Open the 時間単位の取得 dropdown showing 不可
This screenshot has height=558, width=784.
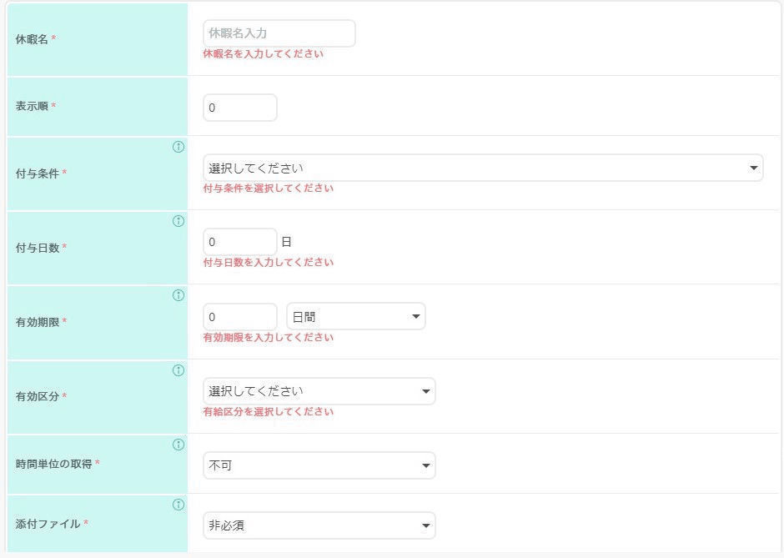(x=319, y=465)
